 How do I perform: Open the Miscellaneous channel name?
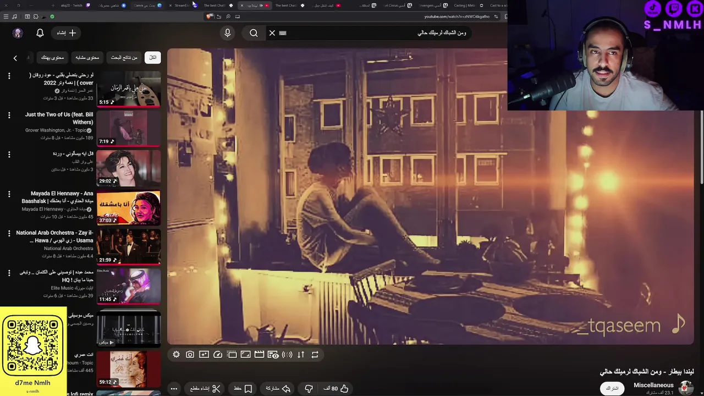[653, 385]
